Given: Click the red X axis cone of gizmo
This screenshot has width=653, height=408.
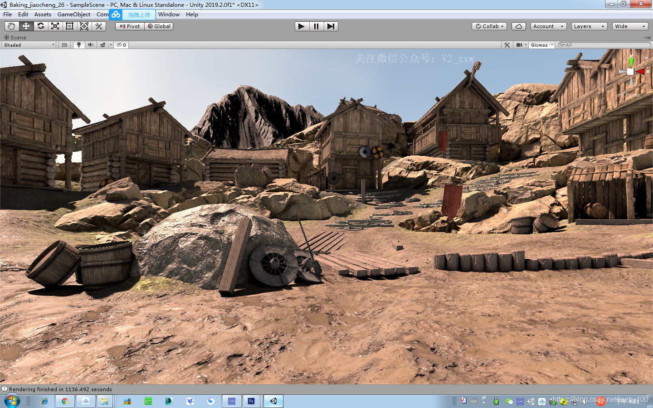Looking at the screenshot, I should (640, 72).
